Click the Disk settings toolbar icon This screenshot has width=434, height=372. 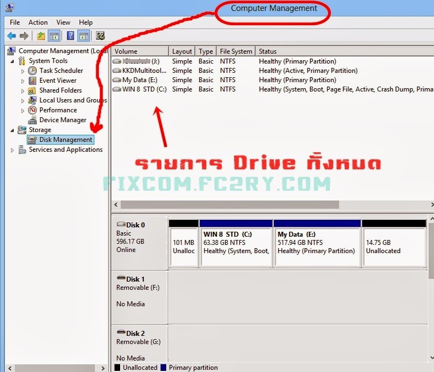(100, 36)
